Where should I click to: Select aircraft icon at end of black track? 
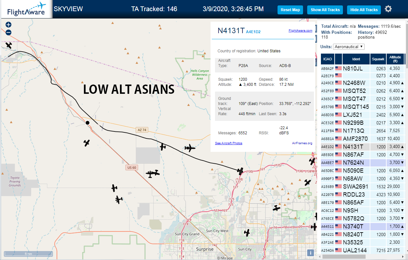click(241, 171)
